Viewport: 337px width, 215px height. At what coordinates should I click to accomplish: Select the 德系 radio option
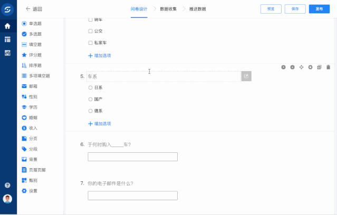pos(91,111)
